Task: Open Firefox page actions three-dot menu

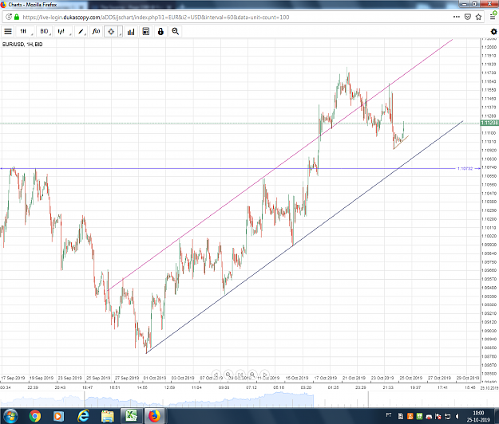Action: point(457,17)
